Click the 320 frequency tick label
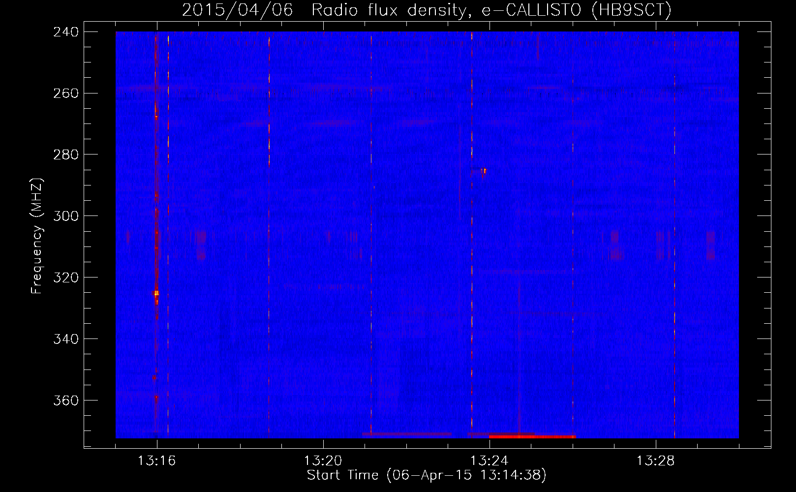796x492 pixels. pos(65,277)
